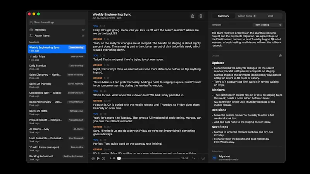Click the Retrospective tag

pos(76,111)
